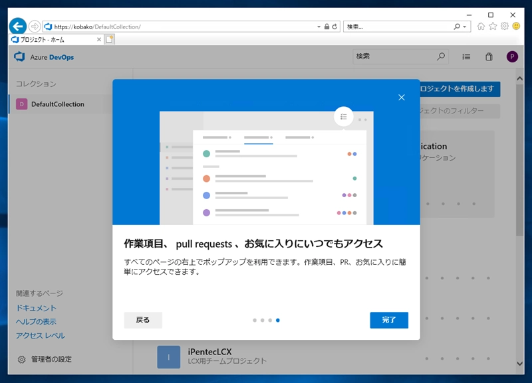The image size is (532, 383).
Task: Select the プロジェクト - ホーム tab
Action: [56, 40]
